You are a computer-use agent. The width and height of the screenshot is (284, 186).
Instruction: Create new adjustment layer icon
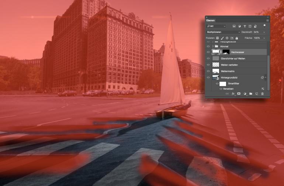(x=245, y=94)
